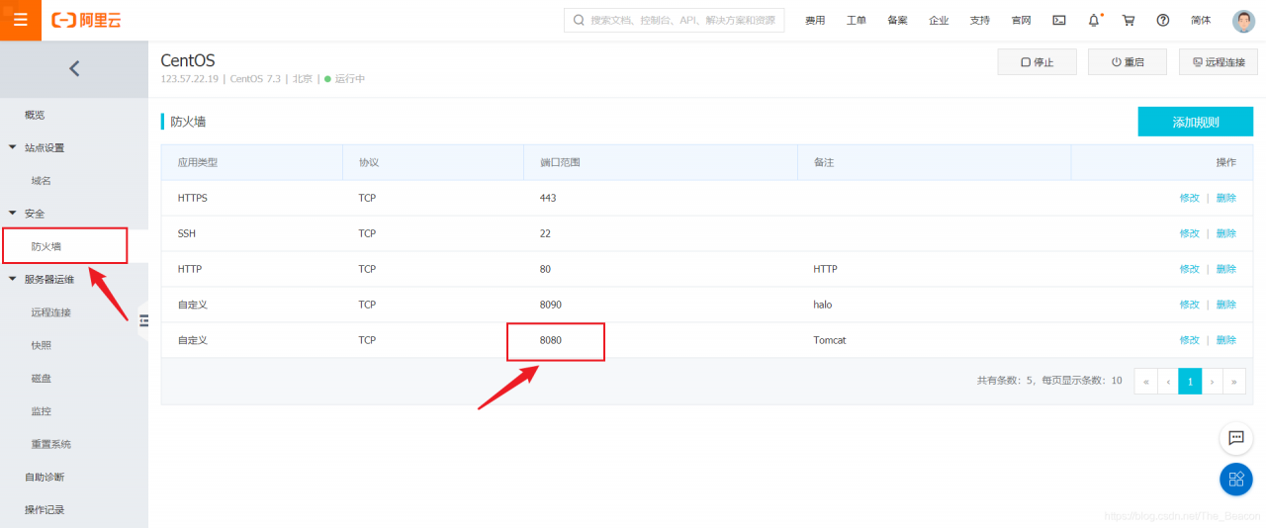Open 重置系统 in the sidebar

(51, 444)
